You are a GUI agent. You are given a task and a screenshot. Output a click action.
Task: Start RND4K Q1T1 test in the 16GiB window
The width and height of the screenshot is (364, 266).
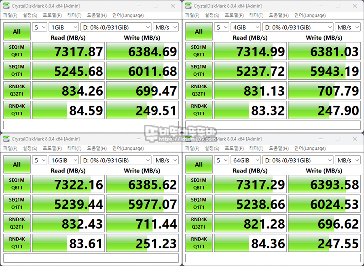17,243
